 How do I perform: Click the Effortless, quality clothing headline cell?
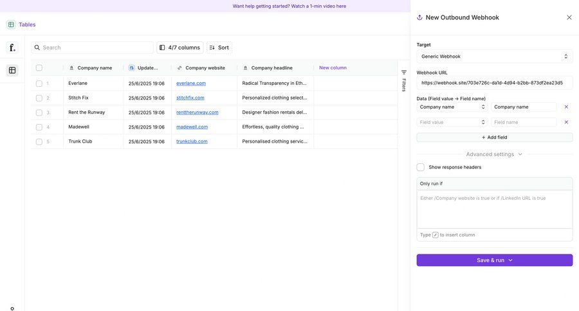(275, 127)
